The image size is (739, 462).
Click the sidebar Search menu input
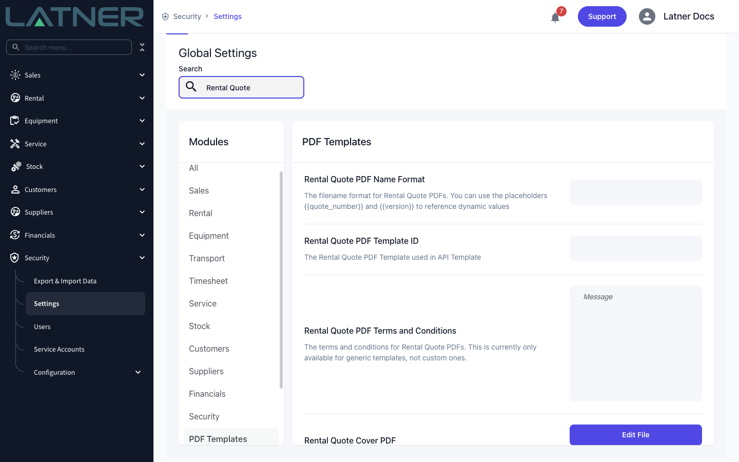(x=69, y=47)
